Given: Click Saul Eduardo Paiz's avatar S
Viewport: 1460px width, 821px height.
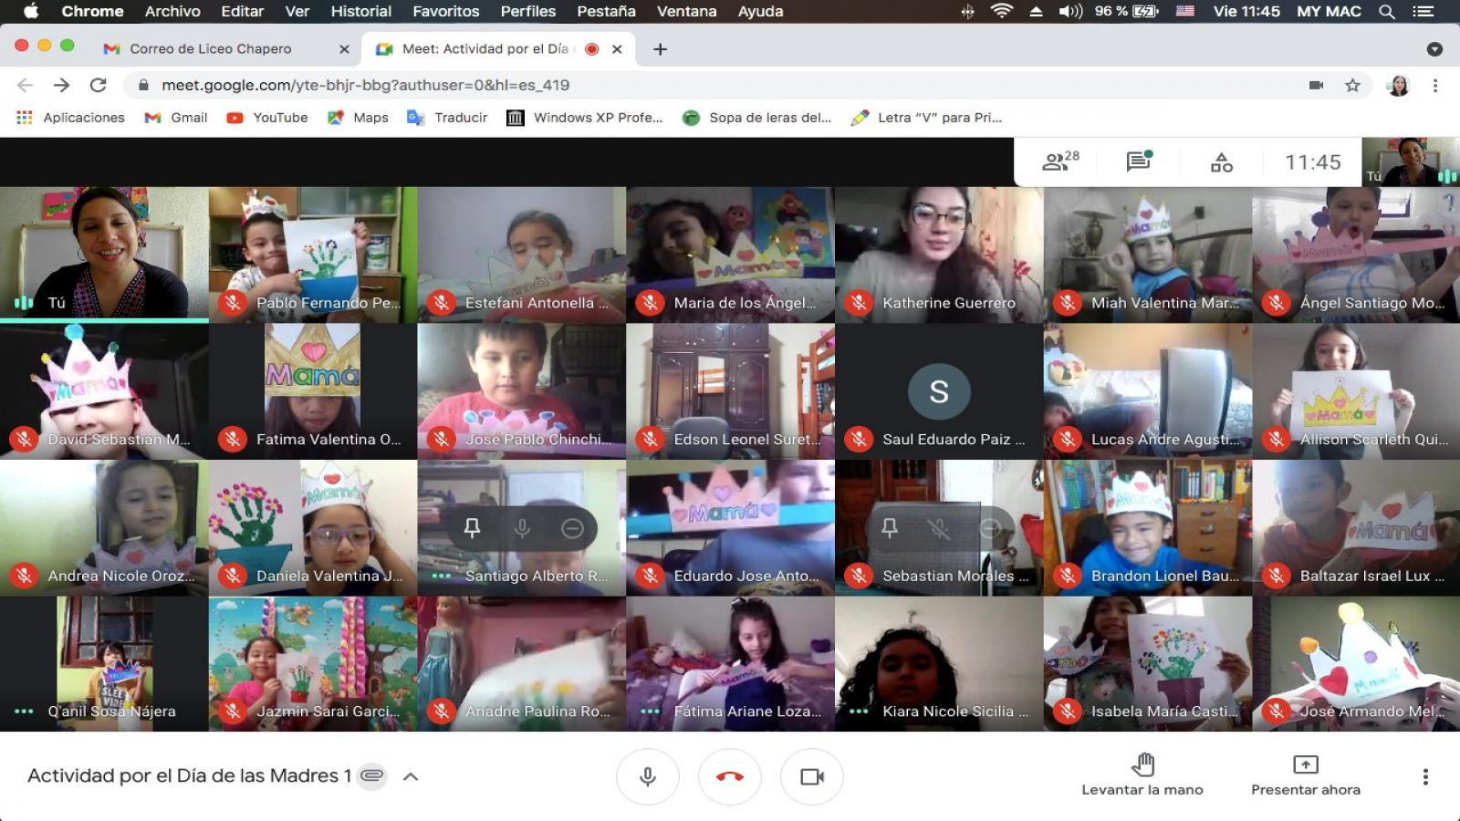Looking at the screenshot, I should point(939,391).
